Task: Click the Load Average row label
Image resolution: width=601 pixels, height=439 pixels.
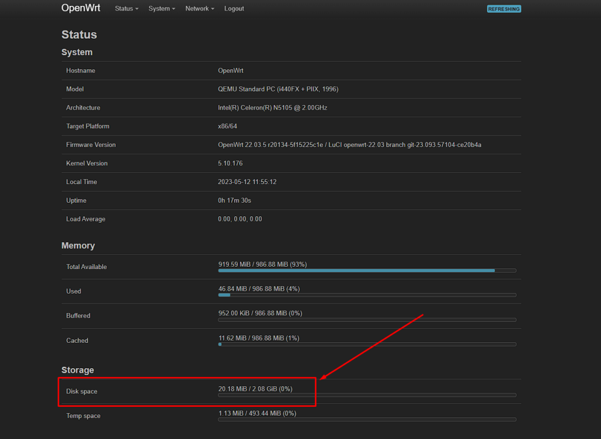Action: [x=86, y=219]
